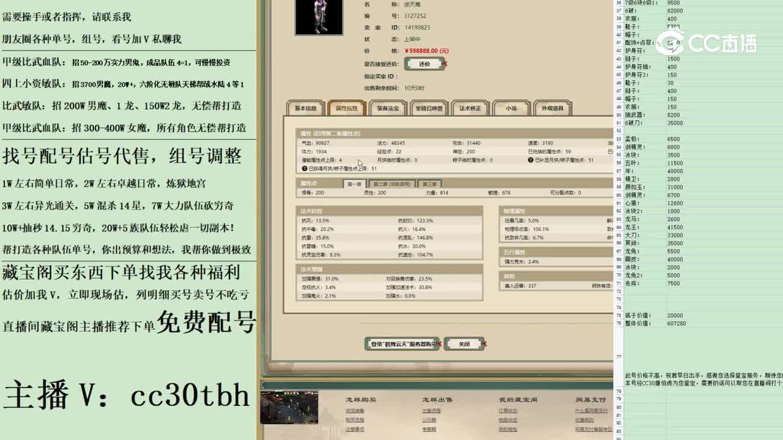
Task: Open the 购买流程 footer link
Action: pos(355,420)
